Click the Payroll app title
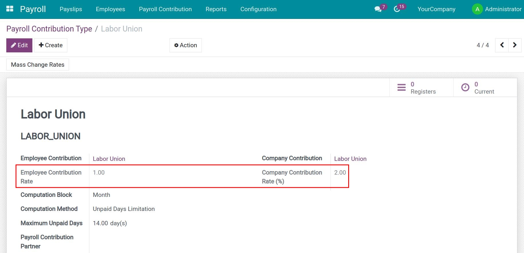This screenshot has width=524, height=253. pyautogui.click(x=33, y=9)
